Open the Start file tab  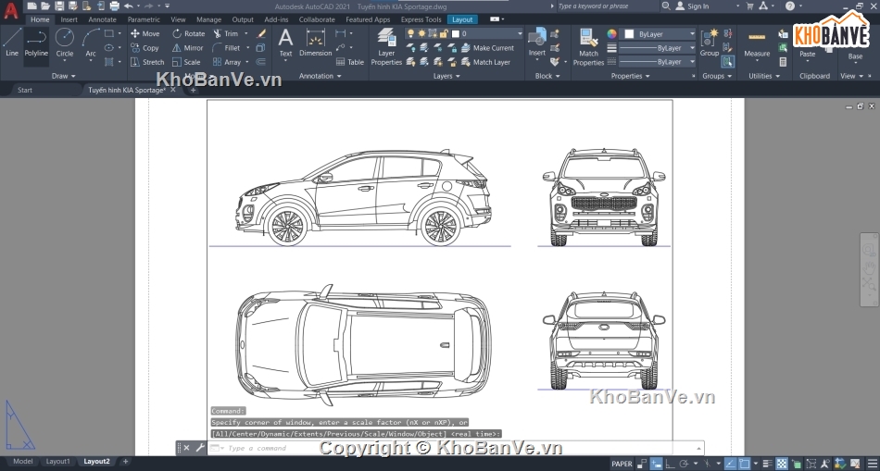tap(25, 90)
